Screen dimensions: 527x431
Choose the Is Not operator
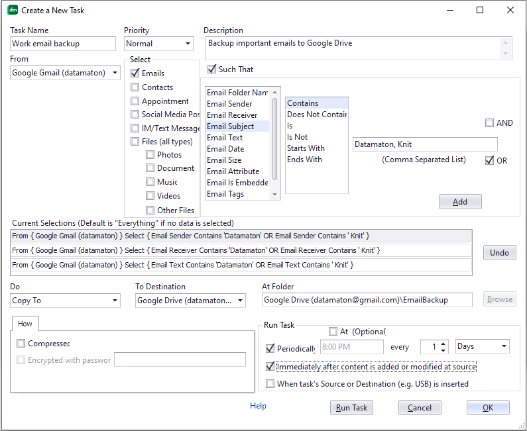pos(317,137)
